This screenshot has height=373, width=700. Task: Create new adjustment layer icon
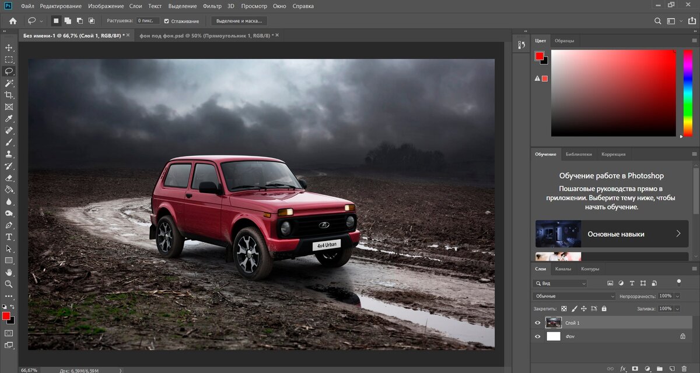[647, 368]
